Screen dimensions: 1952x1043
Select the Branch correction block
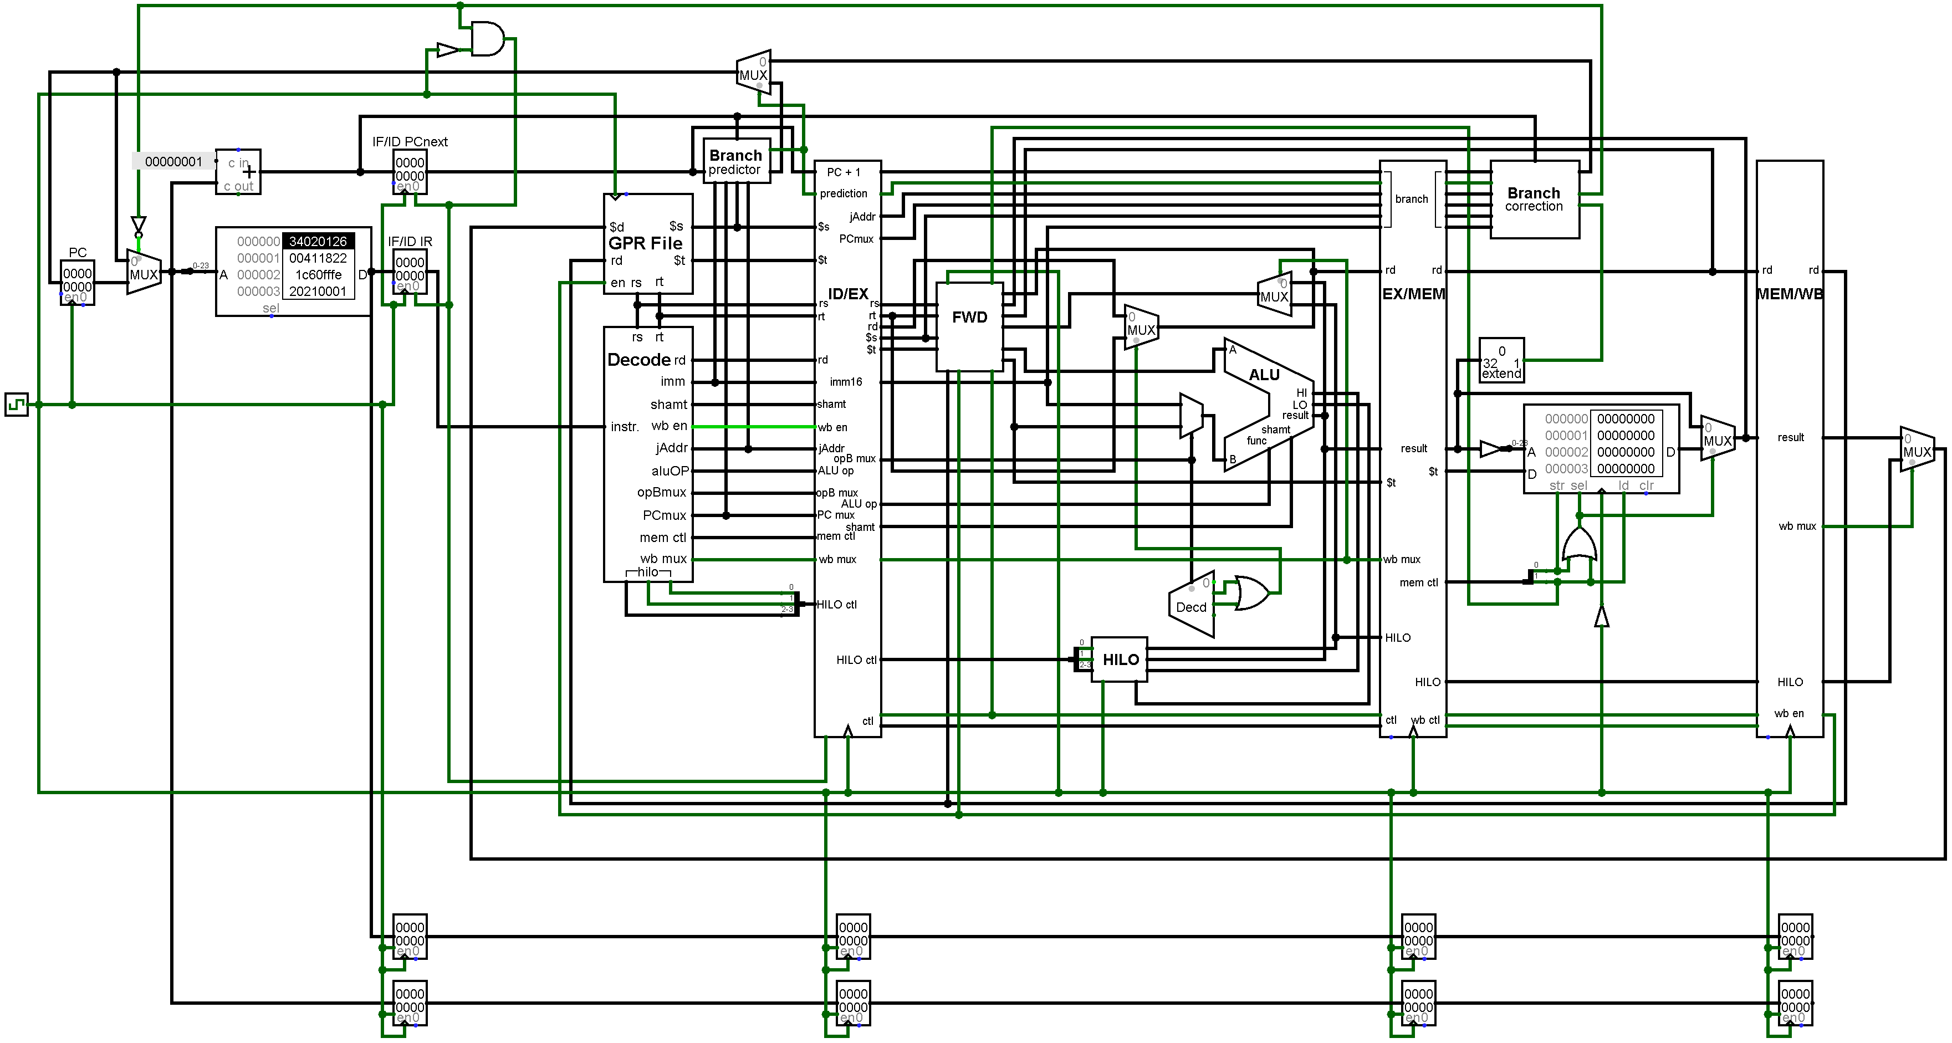(1535, 200)
